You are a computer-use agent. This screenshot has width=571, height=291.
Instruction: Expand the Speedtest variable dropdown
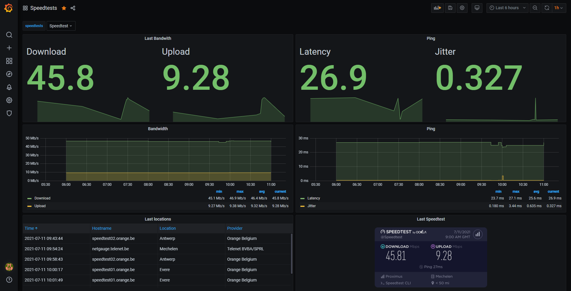tap(61, 26)
